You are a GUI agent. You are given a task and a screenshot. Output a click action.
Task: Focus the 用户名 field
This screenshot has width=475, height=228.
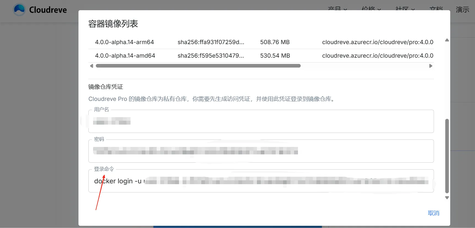(261, 121)
